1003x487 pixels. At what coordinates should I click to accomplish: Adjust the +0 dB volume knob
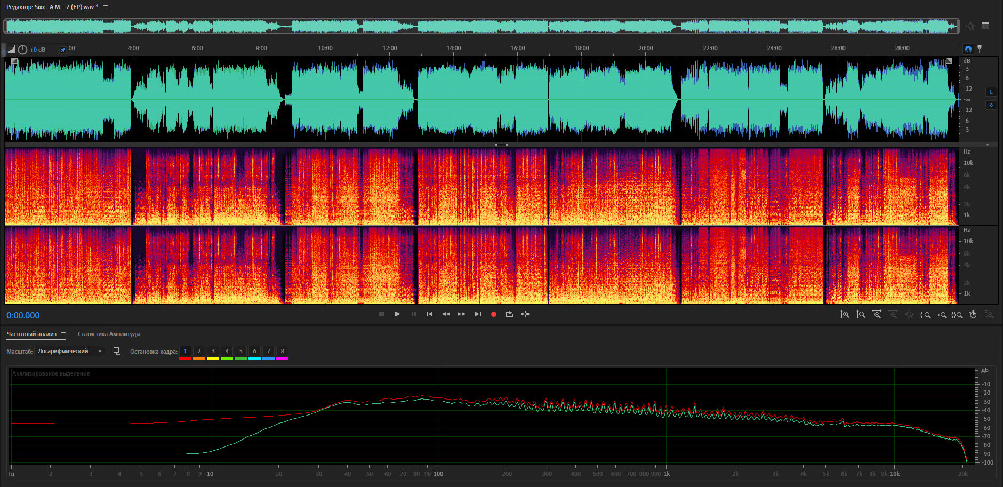tap(22, 50)
